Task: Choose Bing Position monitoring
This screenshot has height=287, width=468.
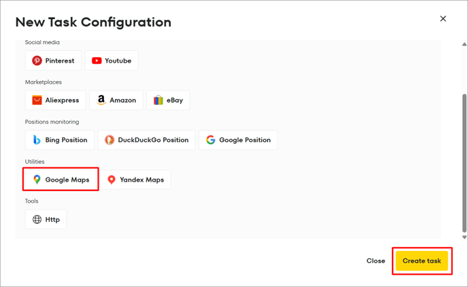Action: tap(60, 140)
